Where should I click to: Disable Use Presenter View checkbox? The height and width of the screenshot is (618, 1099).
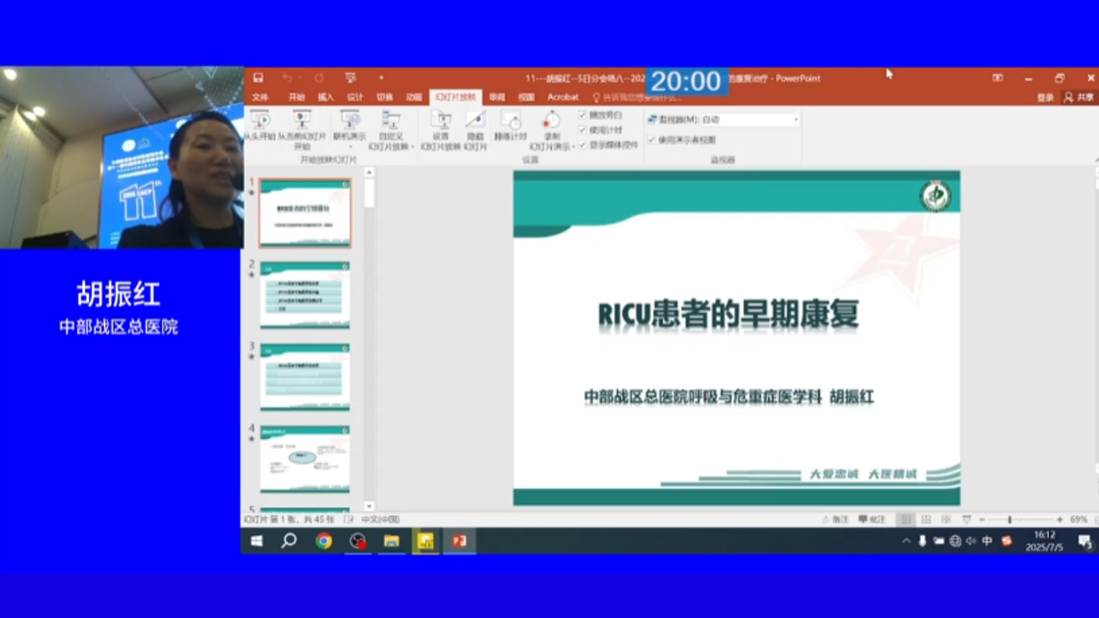click(x=651, y=140)
